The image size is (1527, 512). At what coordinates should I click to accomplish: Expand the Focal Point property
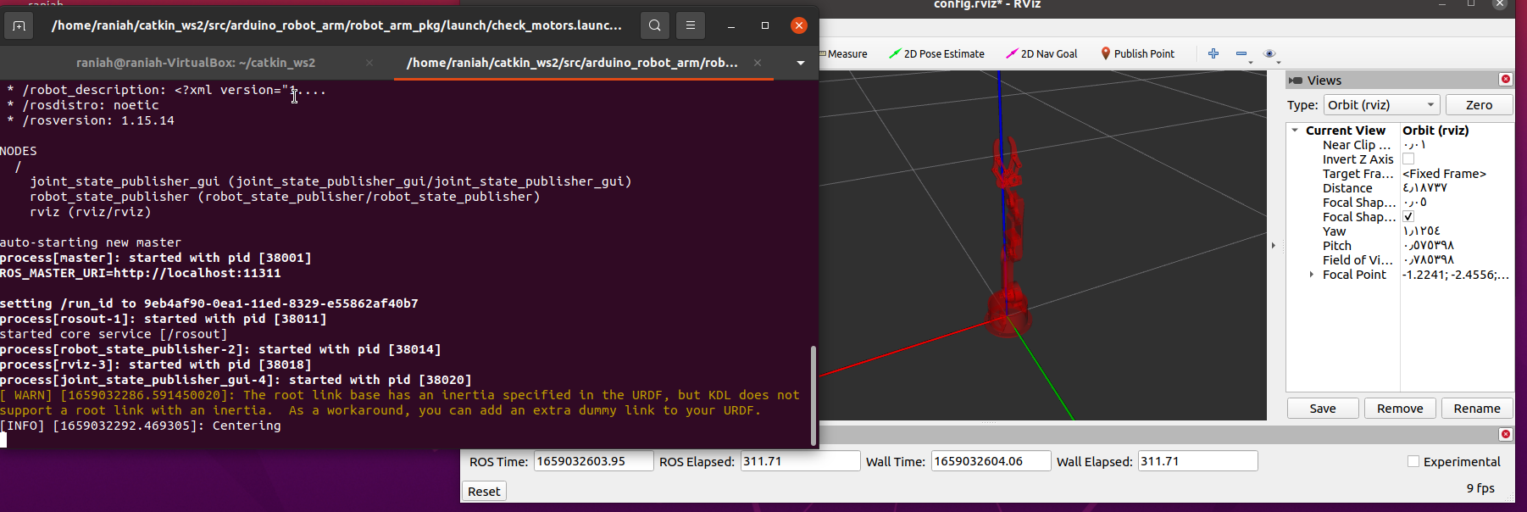click(x=1312, y=274)
